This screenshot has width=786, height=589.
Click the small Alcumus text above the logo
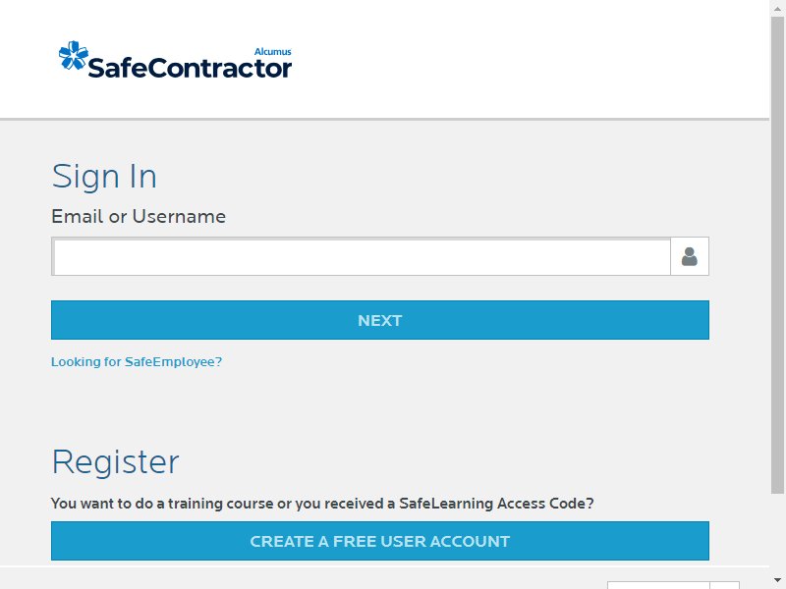pos(273,52)
